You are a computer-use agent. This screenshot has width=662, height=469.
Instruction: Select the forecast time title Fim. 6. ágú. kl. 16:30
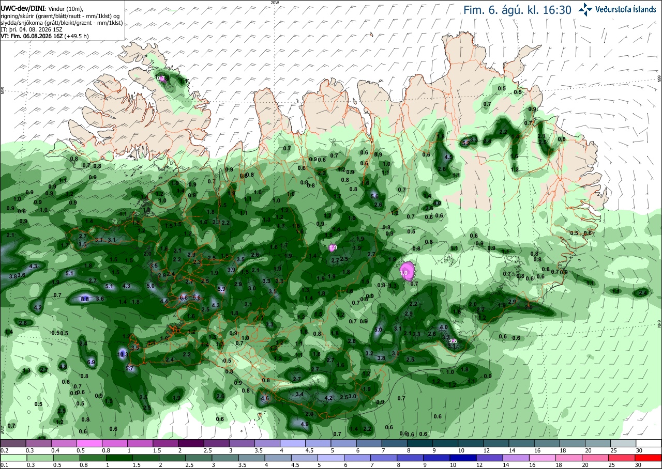pos(517,10)
